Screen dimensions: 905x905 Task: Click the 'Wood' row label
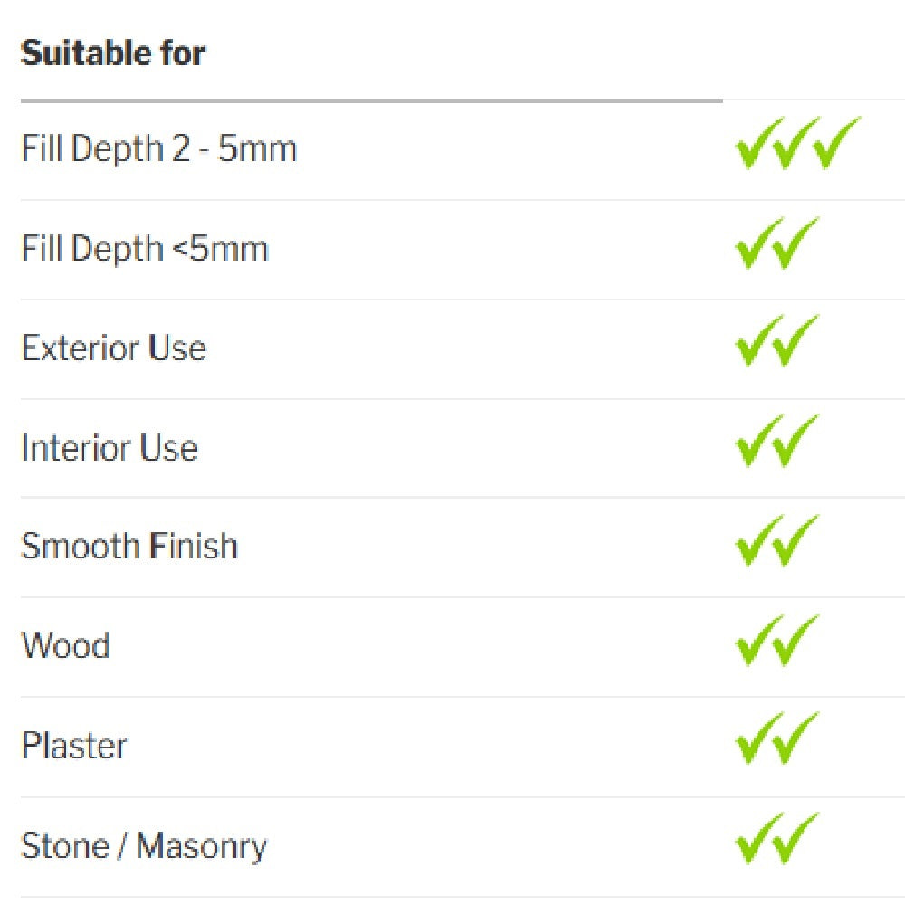[x=65, y=646]
